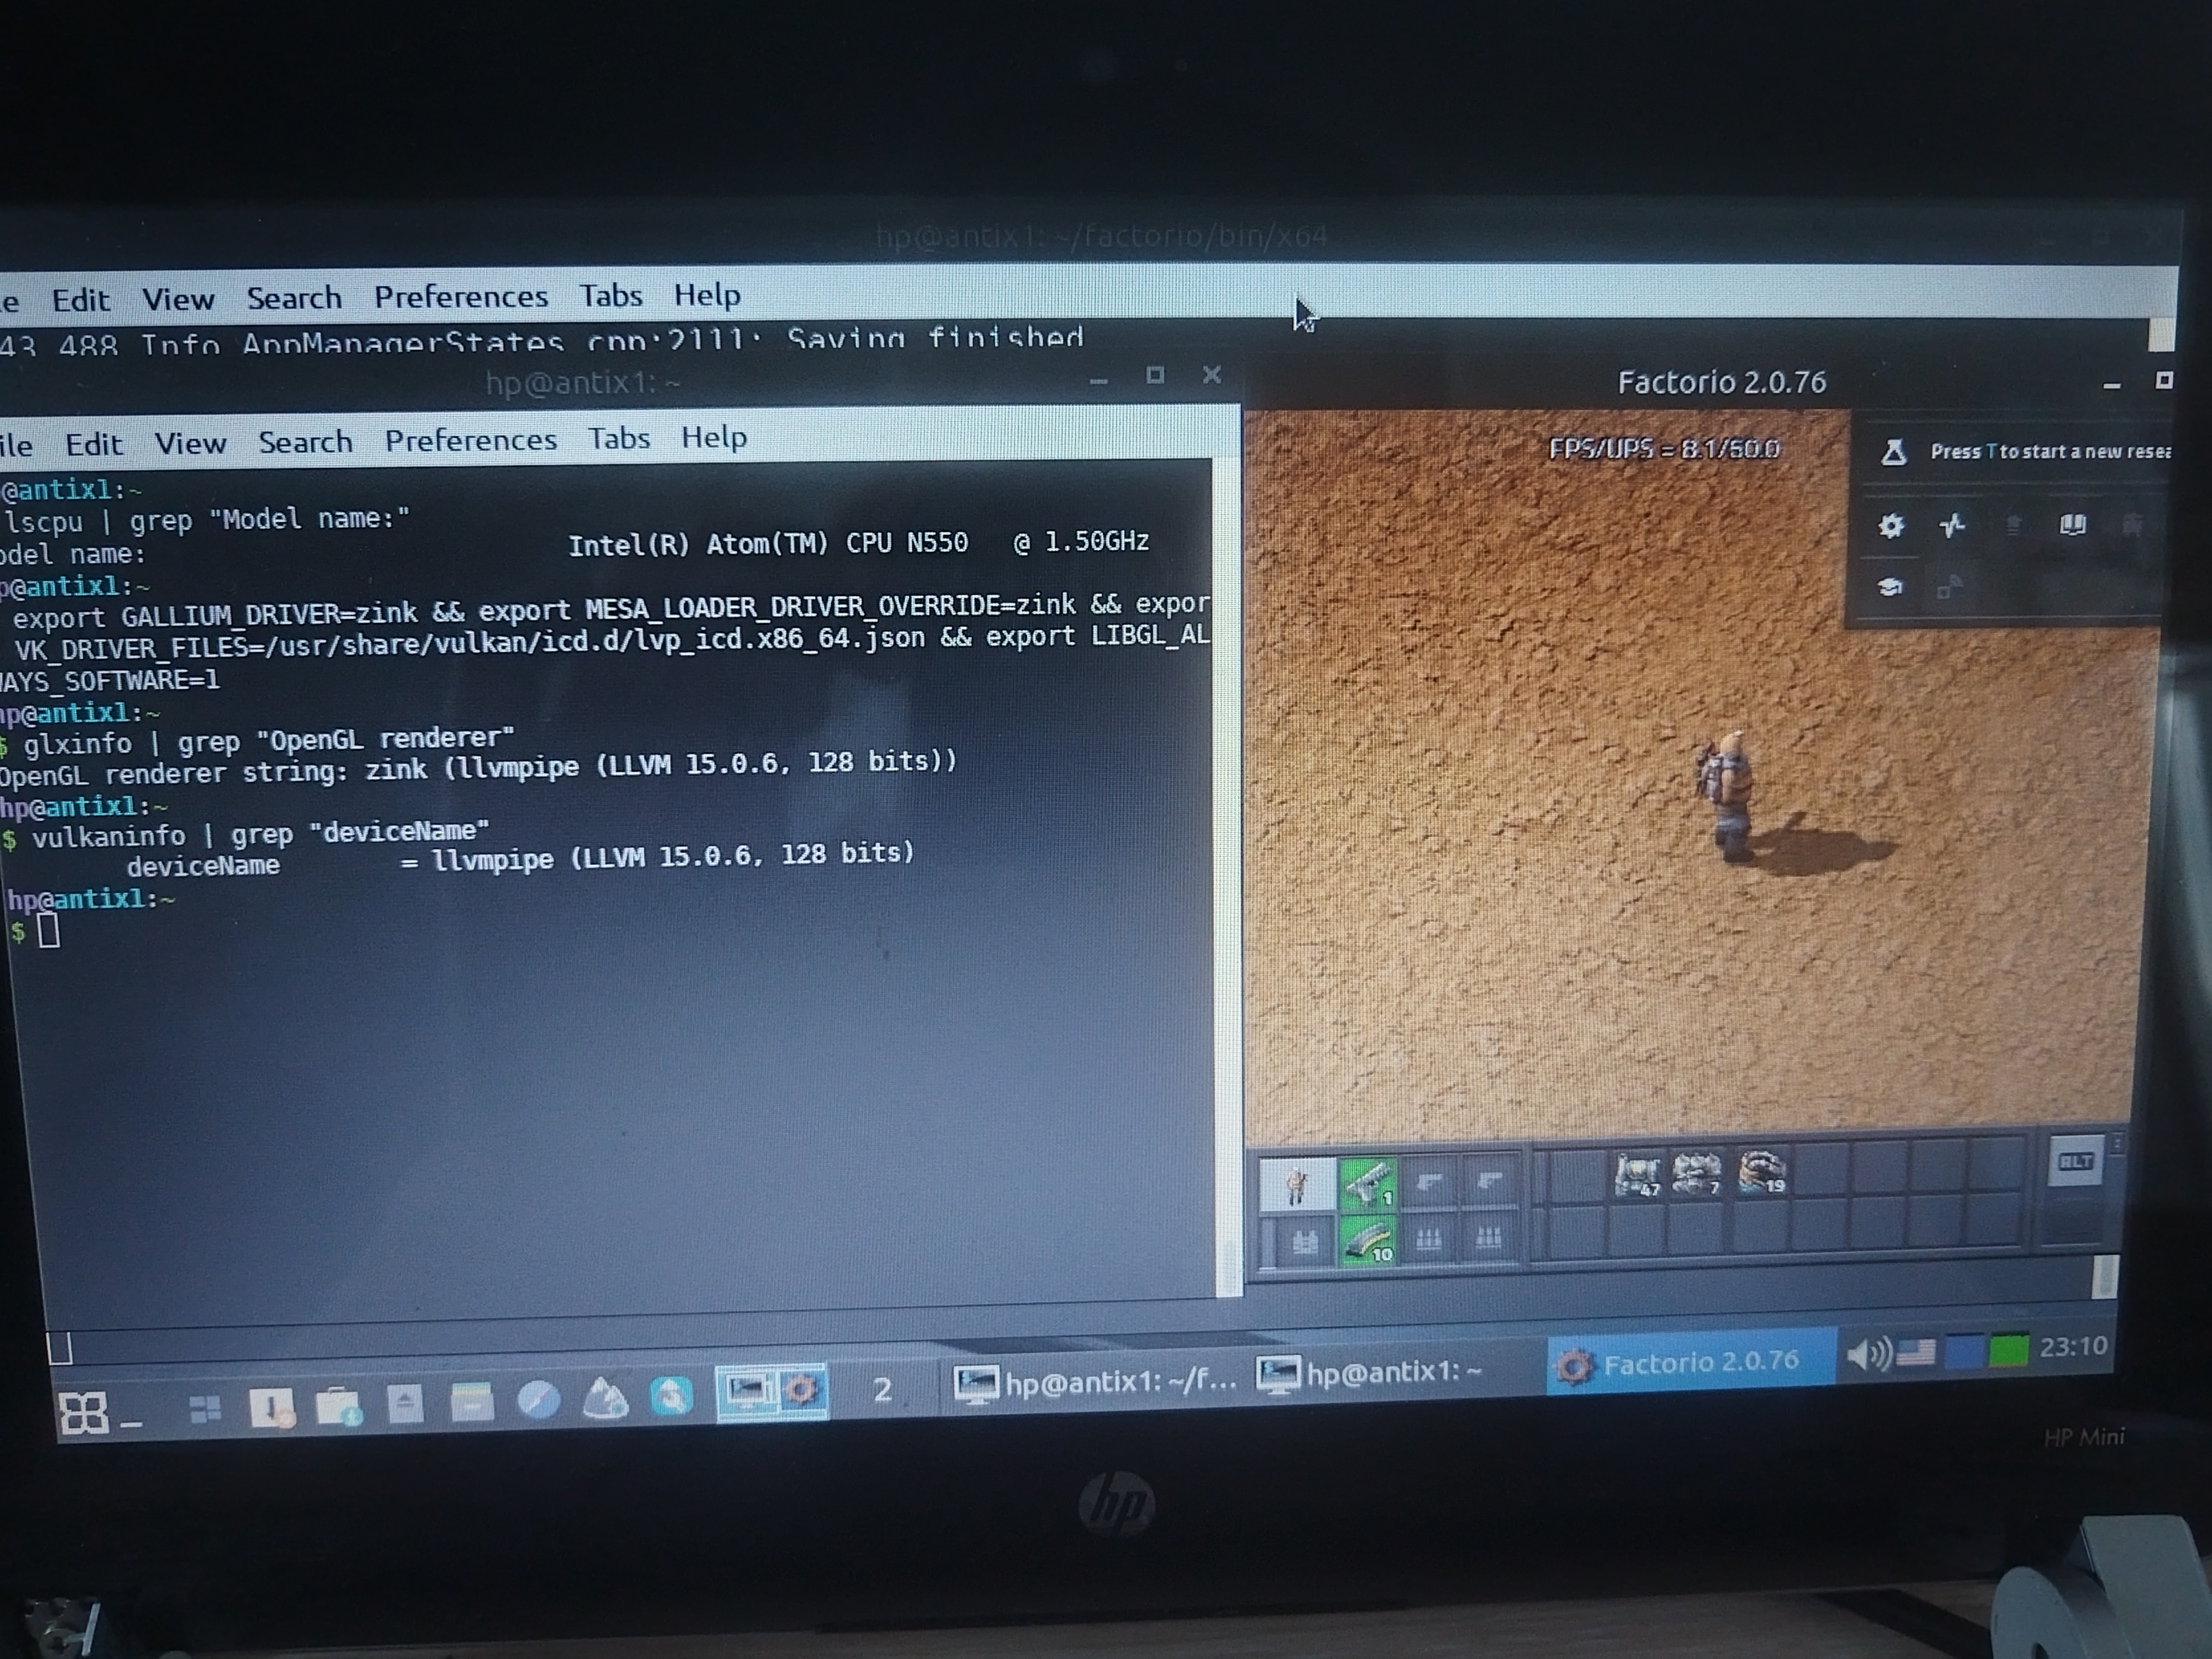Select the ammo magazine slot with count 10
This screenshot has width=2212, height=1659.
pyautogui.click(x=1367, y=1242)
